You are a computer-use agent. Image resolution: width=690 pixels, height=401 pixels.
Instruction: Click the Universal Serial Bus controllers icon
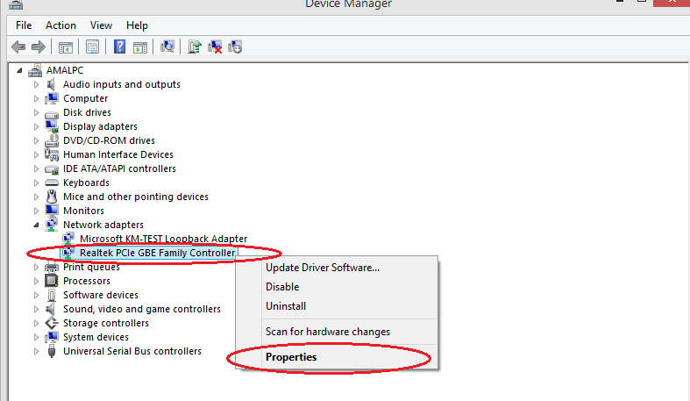click(52, 351)
